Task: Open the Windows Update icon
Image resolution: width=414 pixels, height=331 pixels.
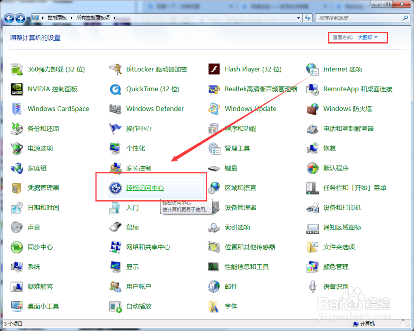Action: pos(214,109)
